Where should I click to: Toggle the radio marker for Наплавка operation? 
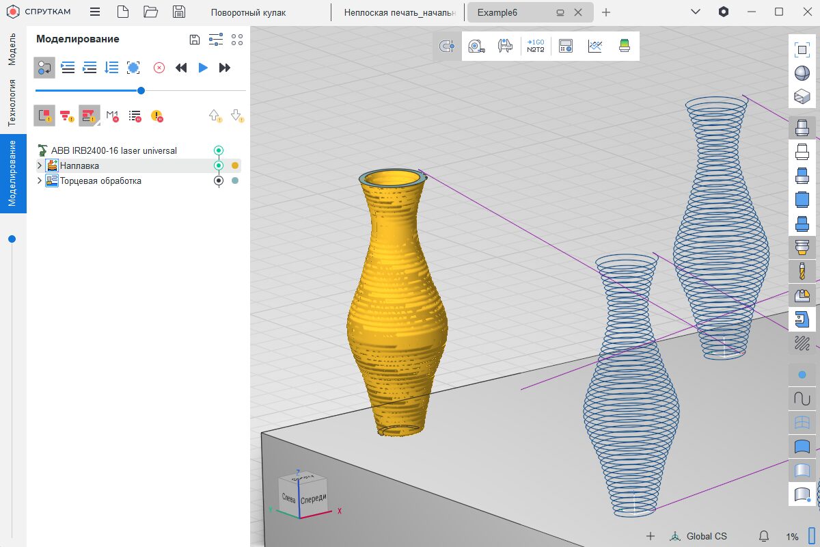point(219,165)
